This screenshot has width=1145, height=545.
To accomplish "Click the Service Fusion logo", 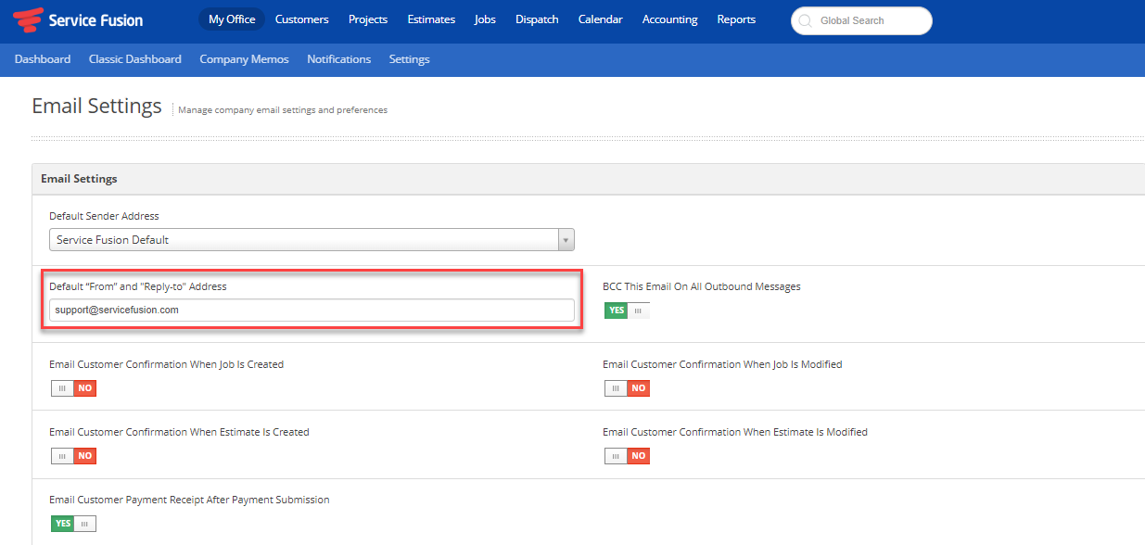I will [x=78, y=19].
